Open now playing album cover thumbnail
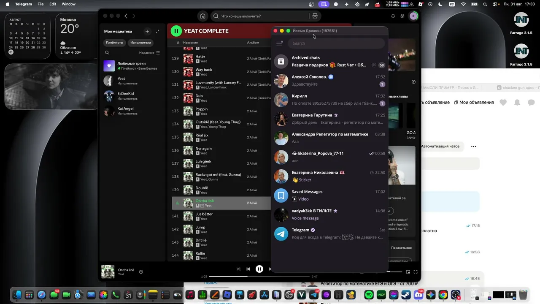Screen dimensions: 540x304 108,272
